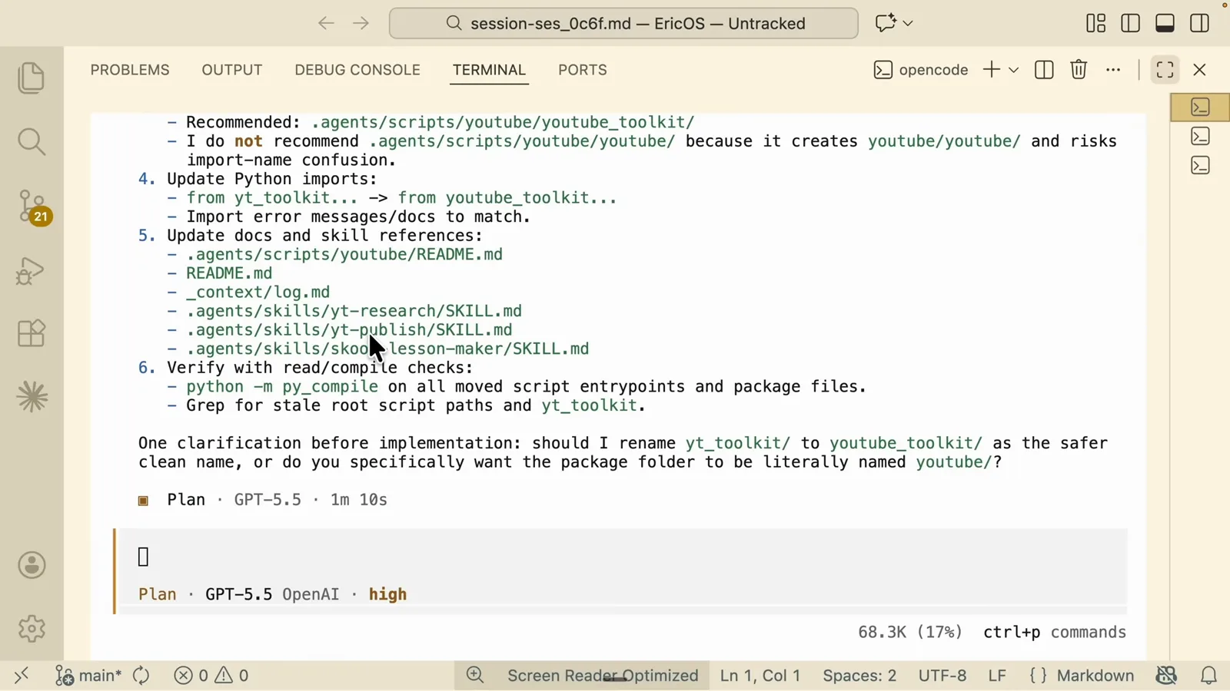Switch to the DEBUG CONSOLE tab
1230x691 pixels.
[x=357, y=70]
